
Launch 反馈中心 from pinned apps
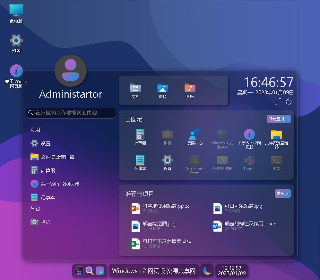tap(195, 137)
